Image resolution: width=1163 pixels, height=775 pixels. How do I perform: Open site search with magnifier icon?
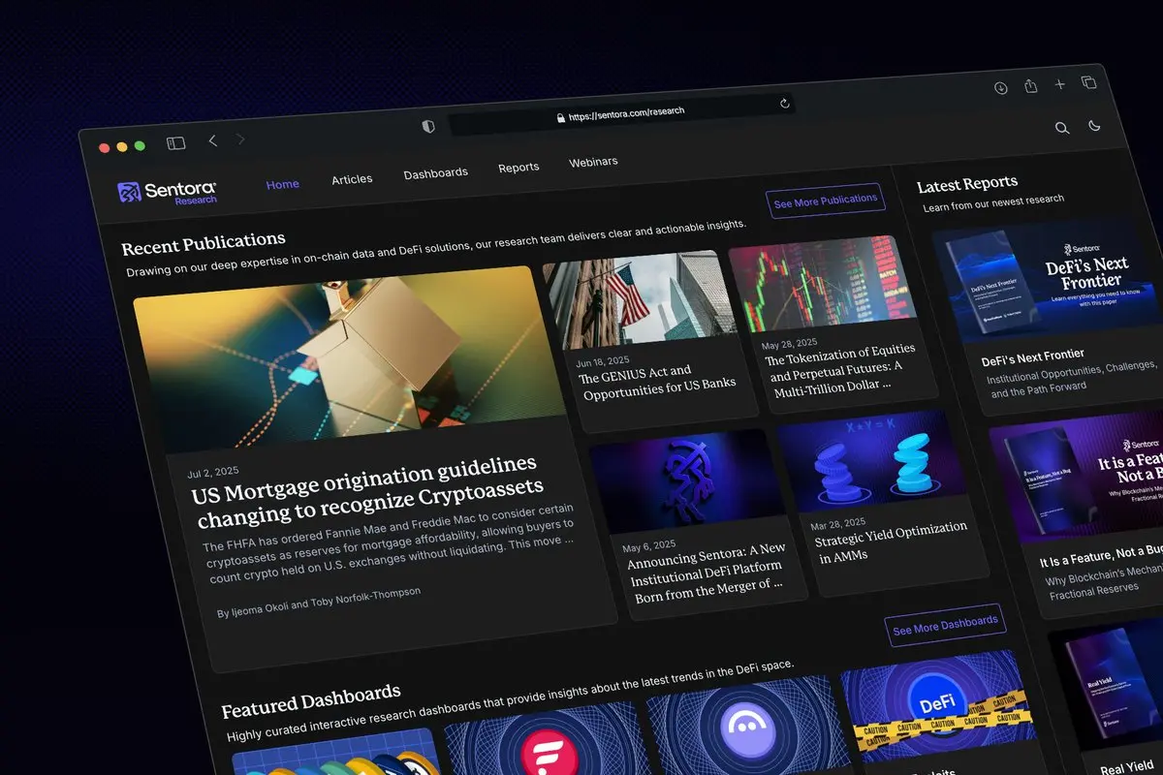[1062, 128]
